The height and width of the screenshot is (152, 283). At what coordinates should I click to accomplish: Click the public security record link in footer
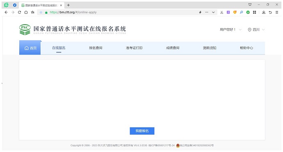click(x=197, y=145)
